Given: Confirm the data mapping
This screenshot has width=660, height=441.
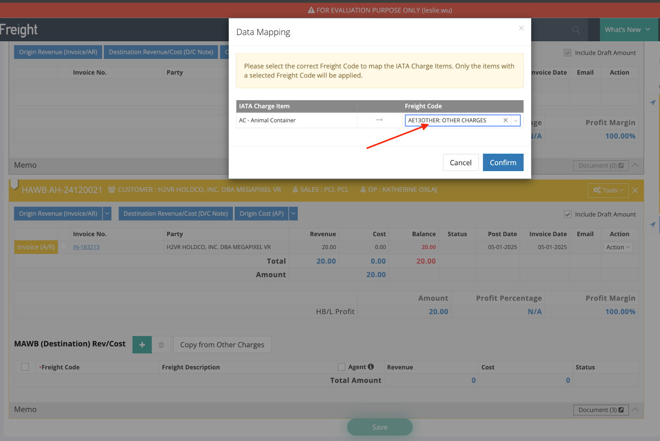Looking at the screenshot, I should (503, 162).
